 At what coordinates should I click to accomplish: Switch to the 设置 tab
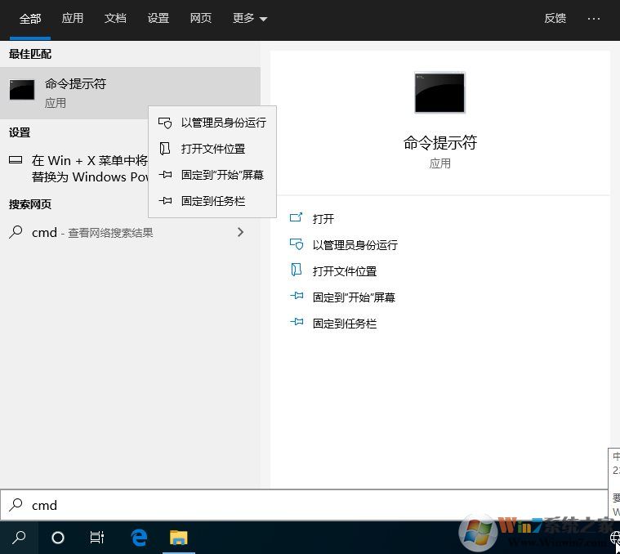coord(158,18)
